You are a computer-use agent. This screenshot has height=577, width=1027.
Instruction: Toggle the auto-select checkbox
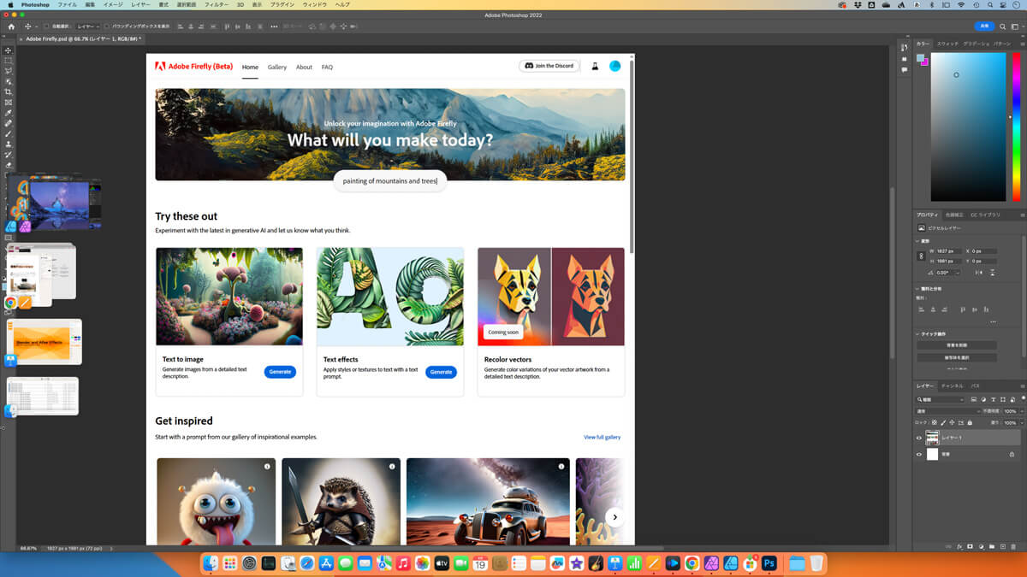click(x=45, y=26)
